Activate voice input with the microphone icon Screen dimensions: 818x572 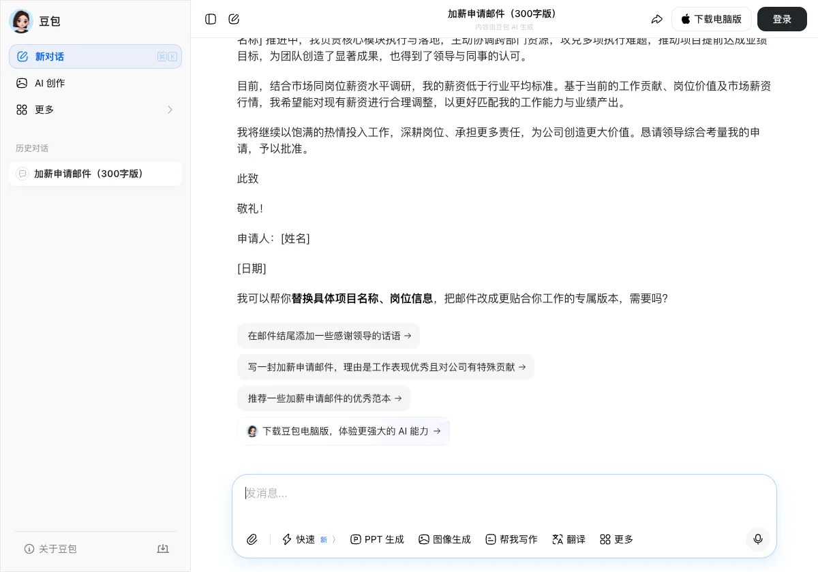pos(758,539)
